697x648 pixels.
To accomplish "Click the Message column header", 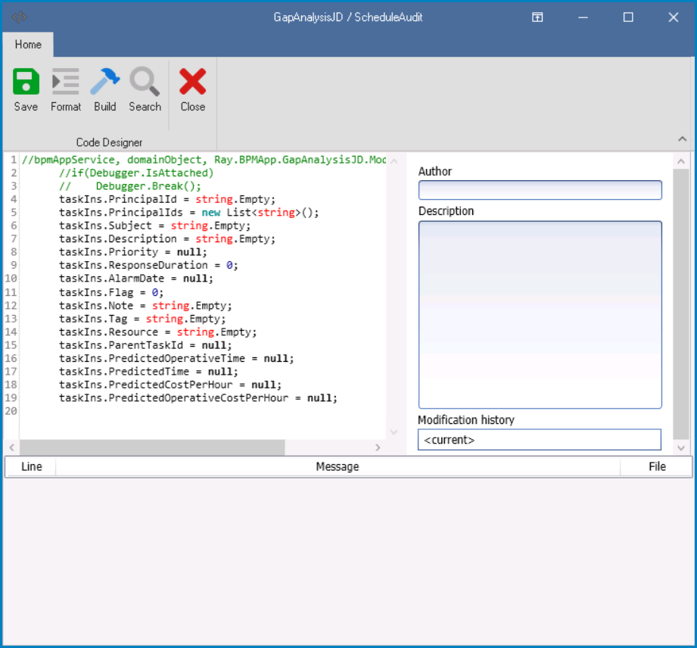I will (x=337, y=466).
